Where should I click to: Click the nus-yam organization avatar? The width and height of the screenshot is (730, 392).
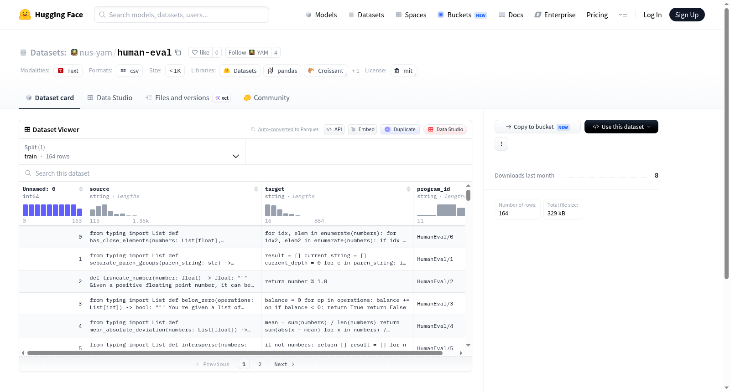click(74, 52)
